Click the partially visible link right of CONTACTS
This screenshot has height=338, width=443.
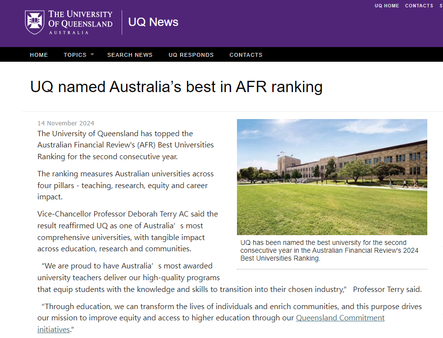pyautogui.click(x=440, y=6)
